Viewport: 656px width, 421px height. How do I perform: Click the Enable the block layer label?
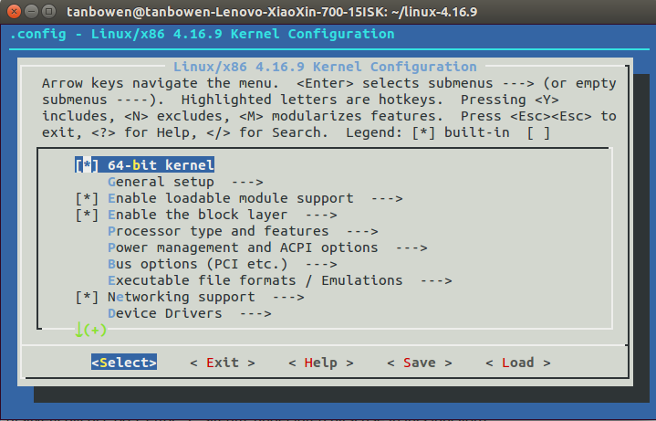tap(197, 215)
